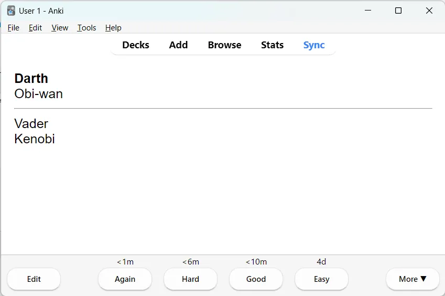
Task: Click the 4d interval label
Action: 321,262
